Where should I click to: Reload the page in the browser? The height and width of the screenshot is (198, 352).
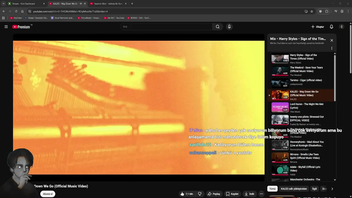point(16,11)
